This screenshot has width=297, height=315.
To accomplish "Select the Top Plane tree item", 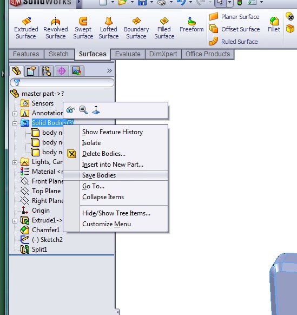I will point(41,191).
